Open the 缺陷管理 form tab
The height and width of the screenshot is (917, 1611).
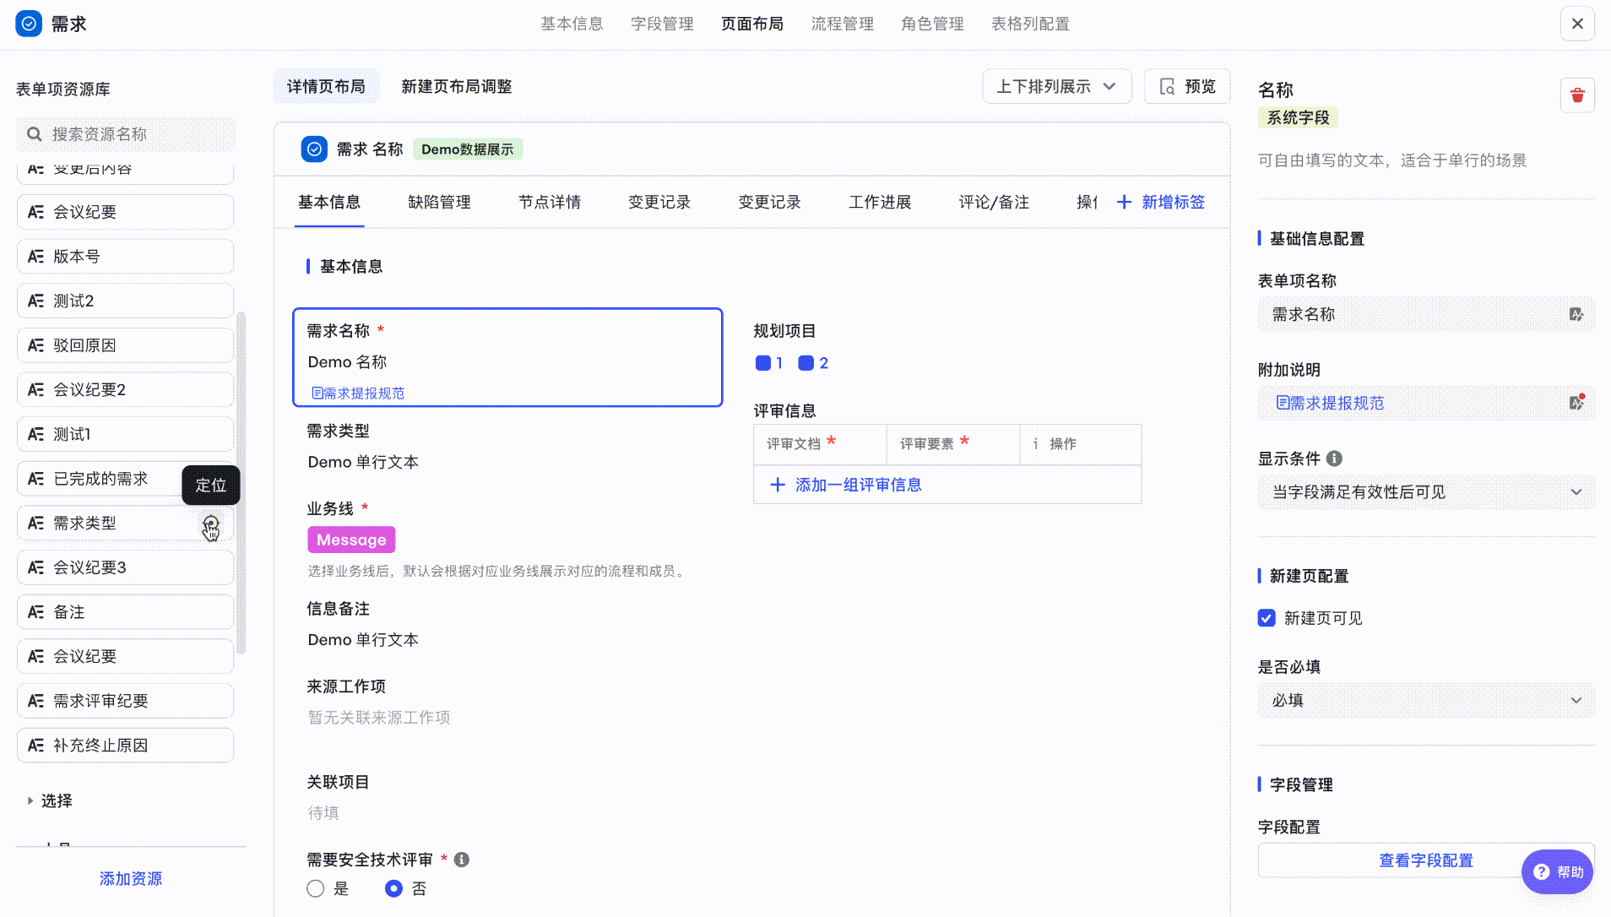pos(440,202)
